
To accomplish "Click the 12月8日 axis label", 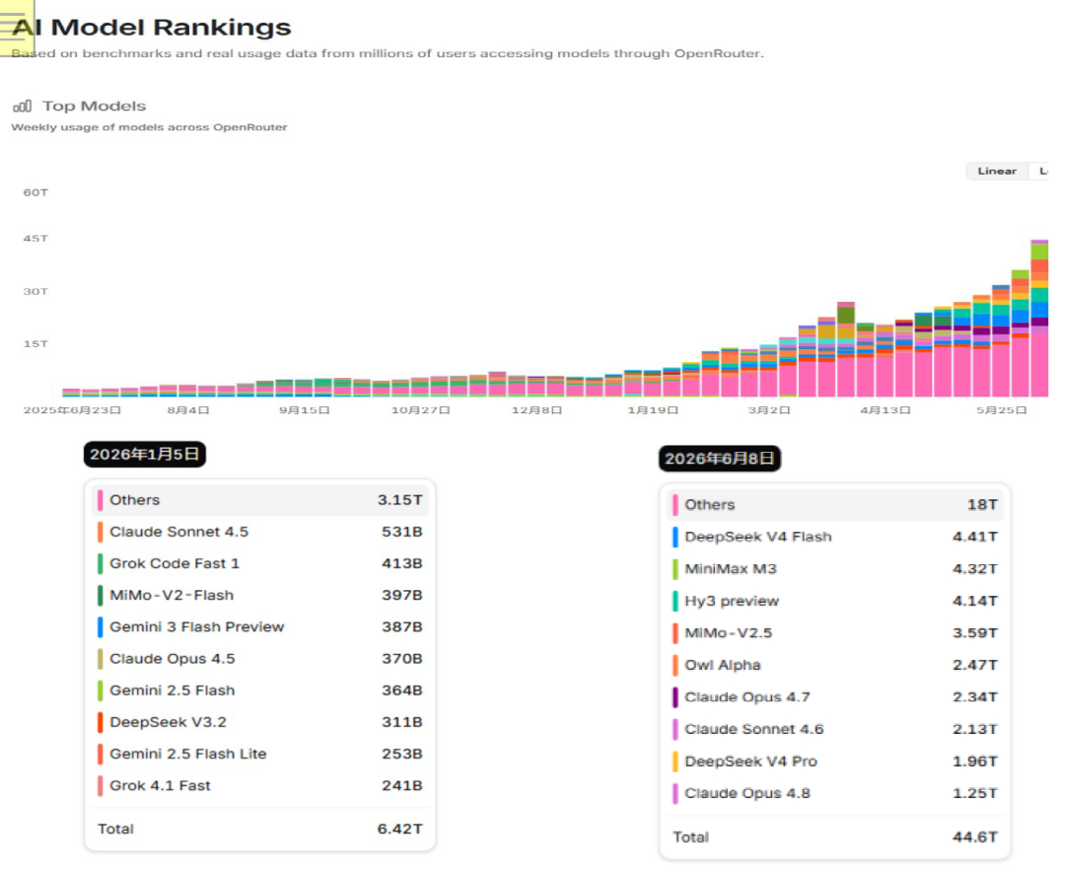I will 536,410.
